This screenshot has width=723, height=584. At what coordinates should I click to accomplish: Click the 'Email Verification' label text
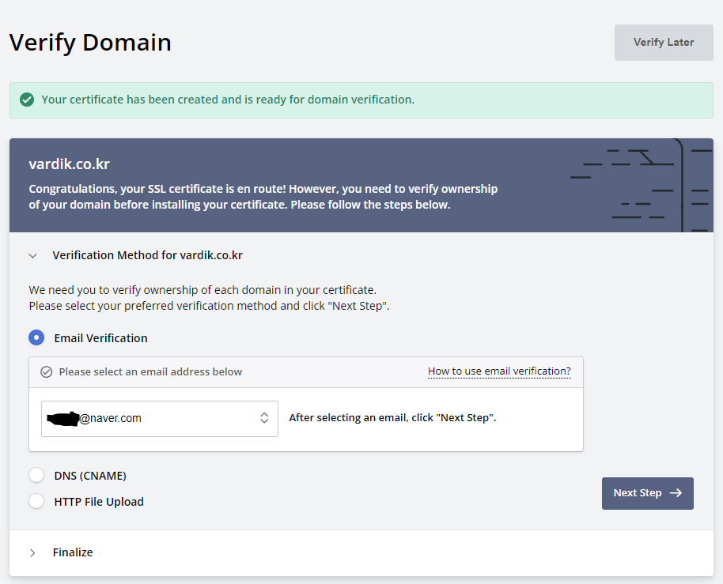[x=101, y=338]
